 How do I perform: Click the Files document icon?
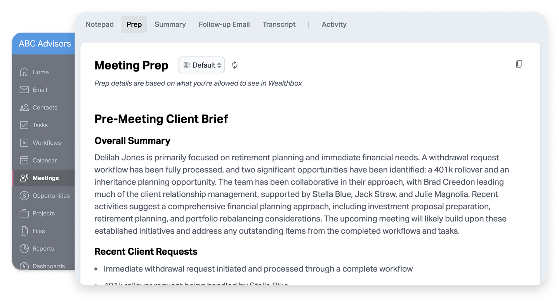point(24,231)
